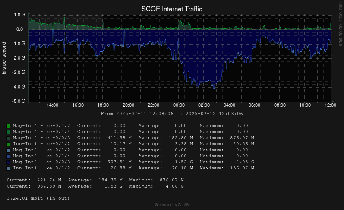Click the total average value '184.79 M'
Viewport: 344px width, 210px height.
[110, 180]
